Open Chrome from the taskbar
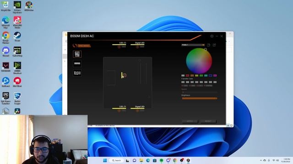293x164 pixels. pos(175,160)
